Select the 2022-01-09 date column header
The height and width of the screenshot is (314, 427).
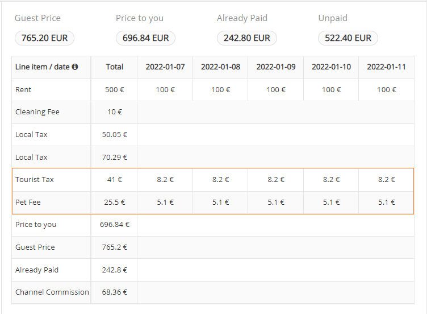[x=275, y=67]
